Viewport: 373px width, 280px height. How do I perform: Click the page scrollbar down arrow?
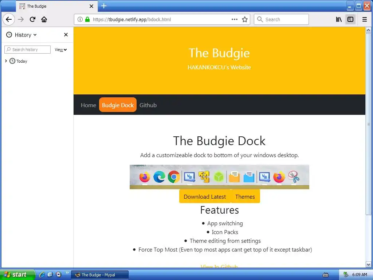click(368, 264)
